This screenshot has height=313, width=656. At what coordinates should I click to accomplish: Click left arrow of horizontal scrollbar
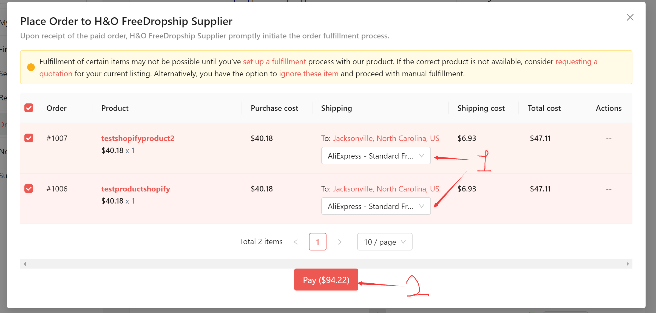tap(25, 264)
